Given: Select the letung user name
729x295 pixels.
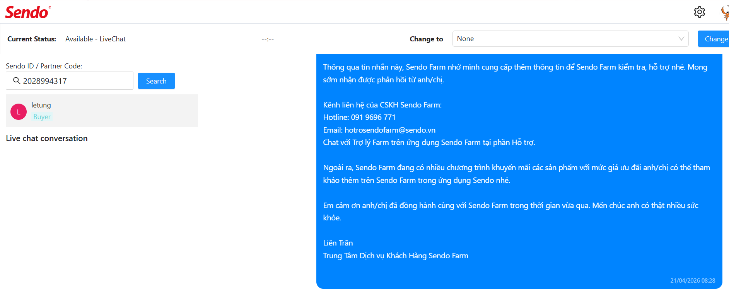Looking at the screenshot, I should [x=41, y=105].
